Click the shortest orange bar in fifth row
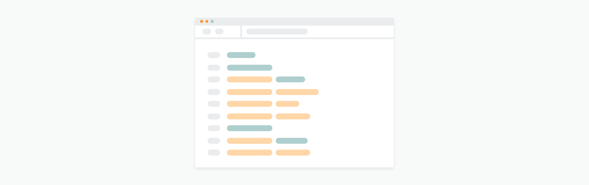 (x=287, y=104)
